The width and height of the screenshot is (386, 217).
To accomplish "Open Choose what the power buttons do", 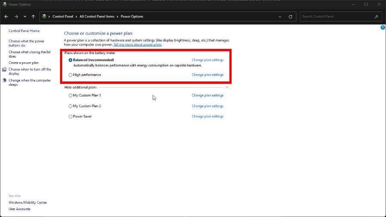I will pos(26,43).
